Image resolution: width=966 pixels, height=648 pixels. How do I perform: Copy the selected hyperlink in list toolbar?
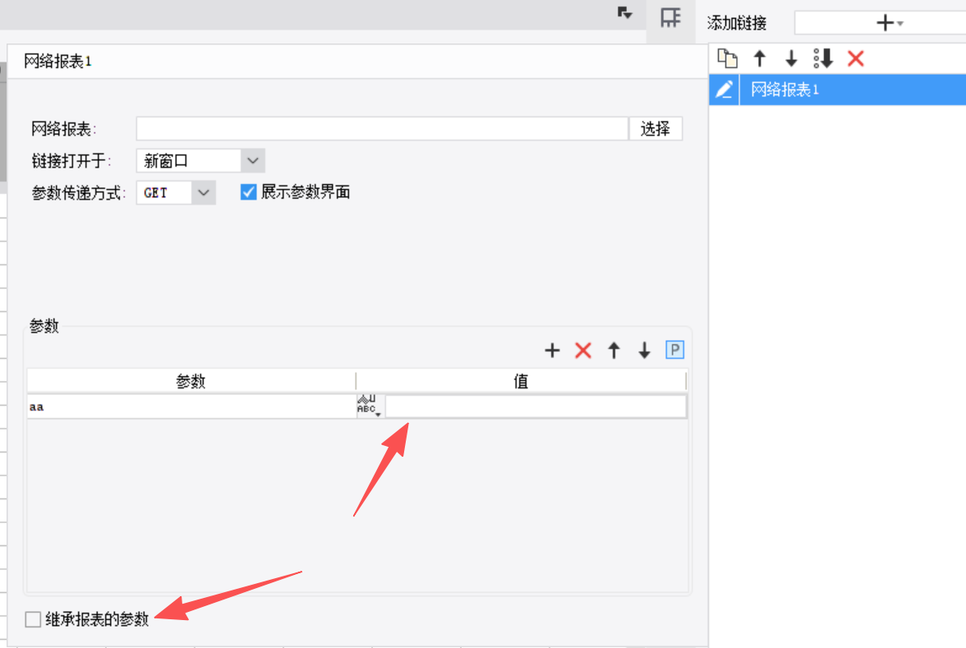(x=727, y=58)
